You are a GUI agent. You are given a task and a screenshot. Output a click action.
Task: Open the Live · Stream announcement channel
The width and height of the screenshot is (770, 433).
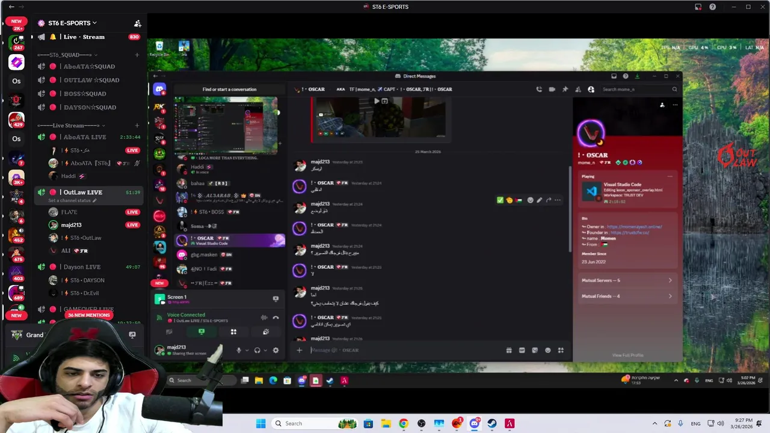84,37
